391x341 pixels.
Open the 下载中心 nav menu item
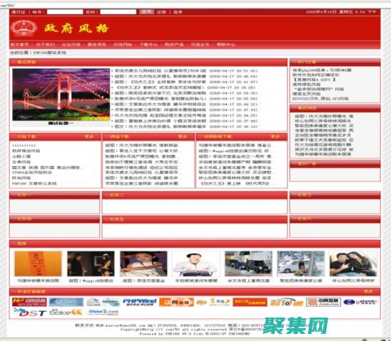149,45
